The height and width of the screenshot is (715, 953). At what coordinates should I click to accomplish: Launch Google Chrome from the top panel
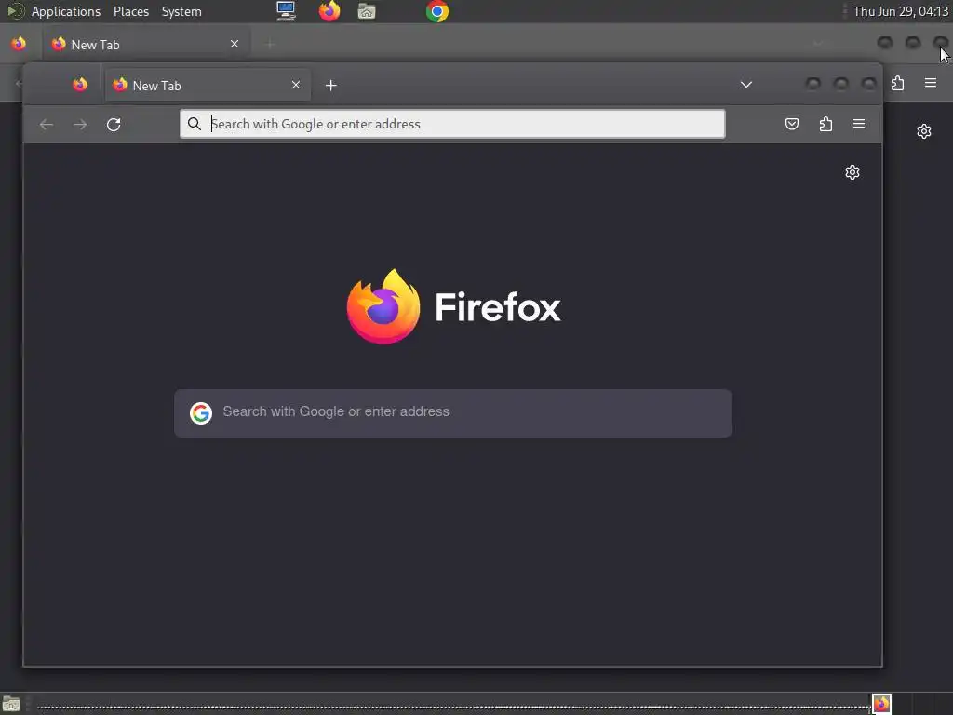tap(437, 11)
